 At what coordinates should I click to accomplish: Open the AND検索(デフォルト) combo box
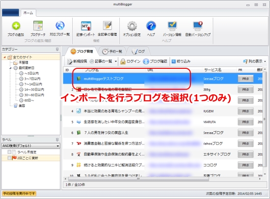click(x=31, y=146)
